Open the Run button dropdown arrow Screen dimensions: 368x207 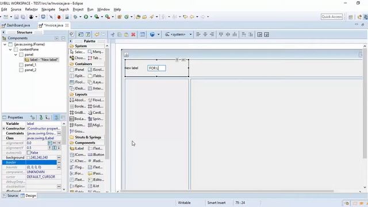91,17
